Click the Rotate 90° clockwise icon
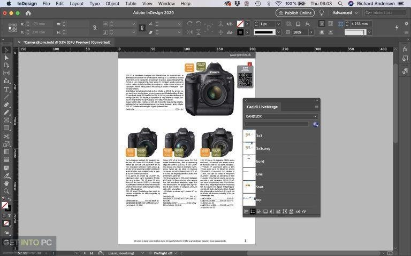This screenshot has width=411, height=256. pos(189,24)
